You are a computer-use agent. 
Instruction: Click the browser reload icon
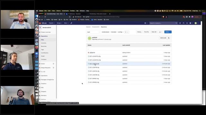(45, 17)
